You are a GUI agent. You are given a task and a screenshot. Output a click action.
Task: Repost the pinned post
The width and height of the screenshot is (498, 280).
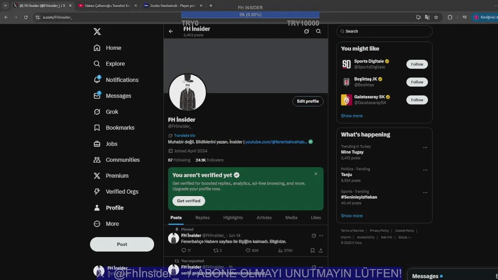coord(217,250)
